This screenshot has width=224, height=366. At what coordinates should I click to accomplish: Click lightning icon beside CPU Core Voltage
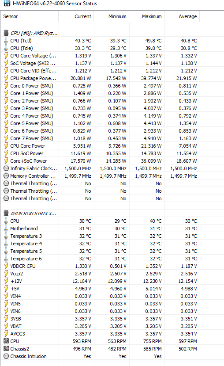coord(6,56)
